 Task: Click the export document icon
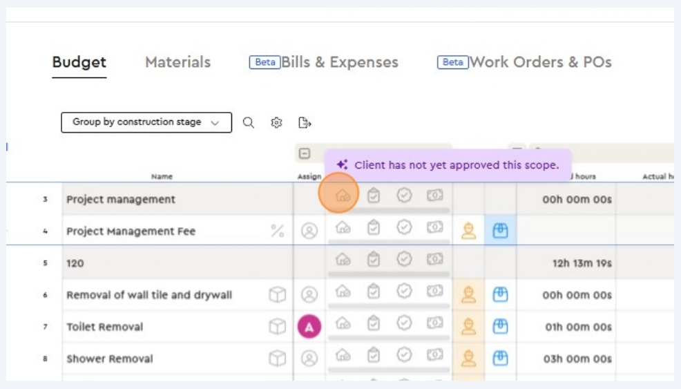305,122
